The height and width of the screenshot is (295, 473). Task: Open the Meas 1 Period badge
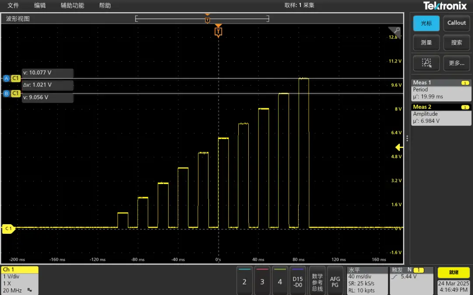pyautogui.click(x=441, y=90)
